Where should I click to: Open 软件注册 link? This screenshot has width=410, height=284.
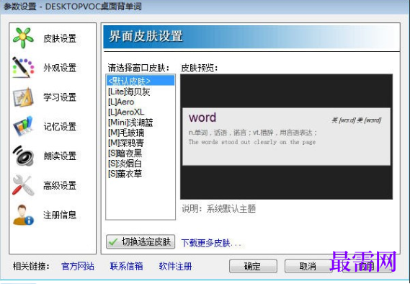175,266
